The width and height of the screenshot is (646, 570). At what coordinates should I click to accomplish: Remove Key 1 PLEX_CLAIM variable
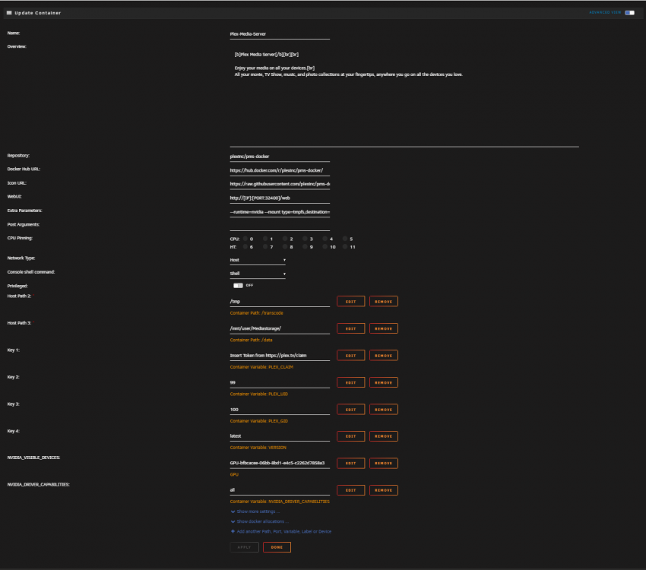point(384,356)
